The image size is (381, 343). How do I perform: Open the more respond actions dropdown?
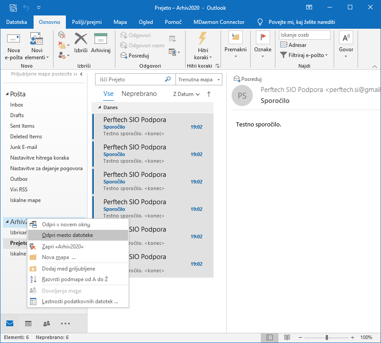pyautogui.click(x=174, y=52)
